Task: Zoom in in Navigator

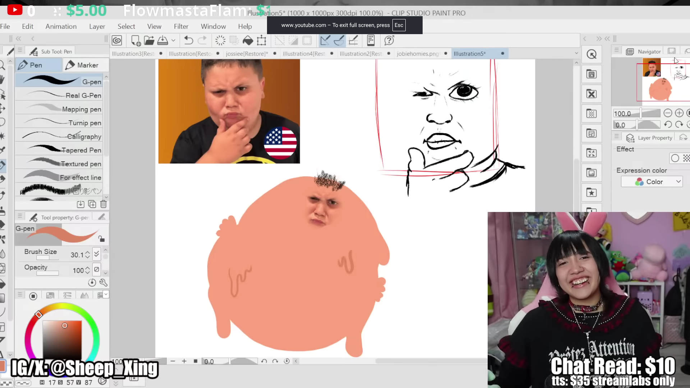Action: pyautogui.click(x=679, y=113)
